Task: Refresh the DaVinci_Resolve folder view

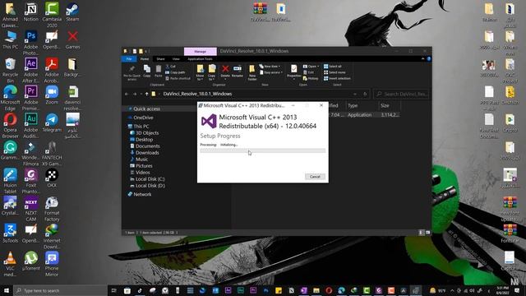Action: click(365, 94)
